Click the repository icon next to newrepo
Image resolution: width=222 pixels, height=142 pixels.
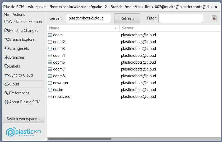coord(50,83)
